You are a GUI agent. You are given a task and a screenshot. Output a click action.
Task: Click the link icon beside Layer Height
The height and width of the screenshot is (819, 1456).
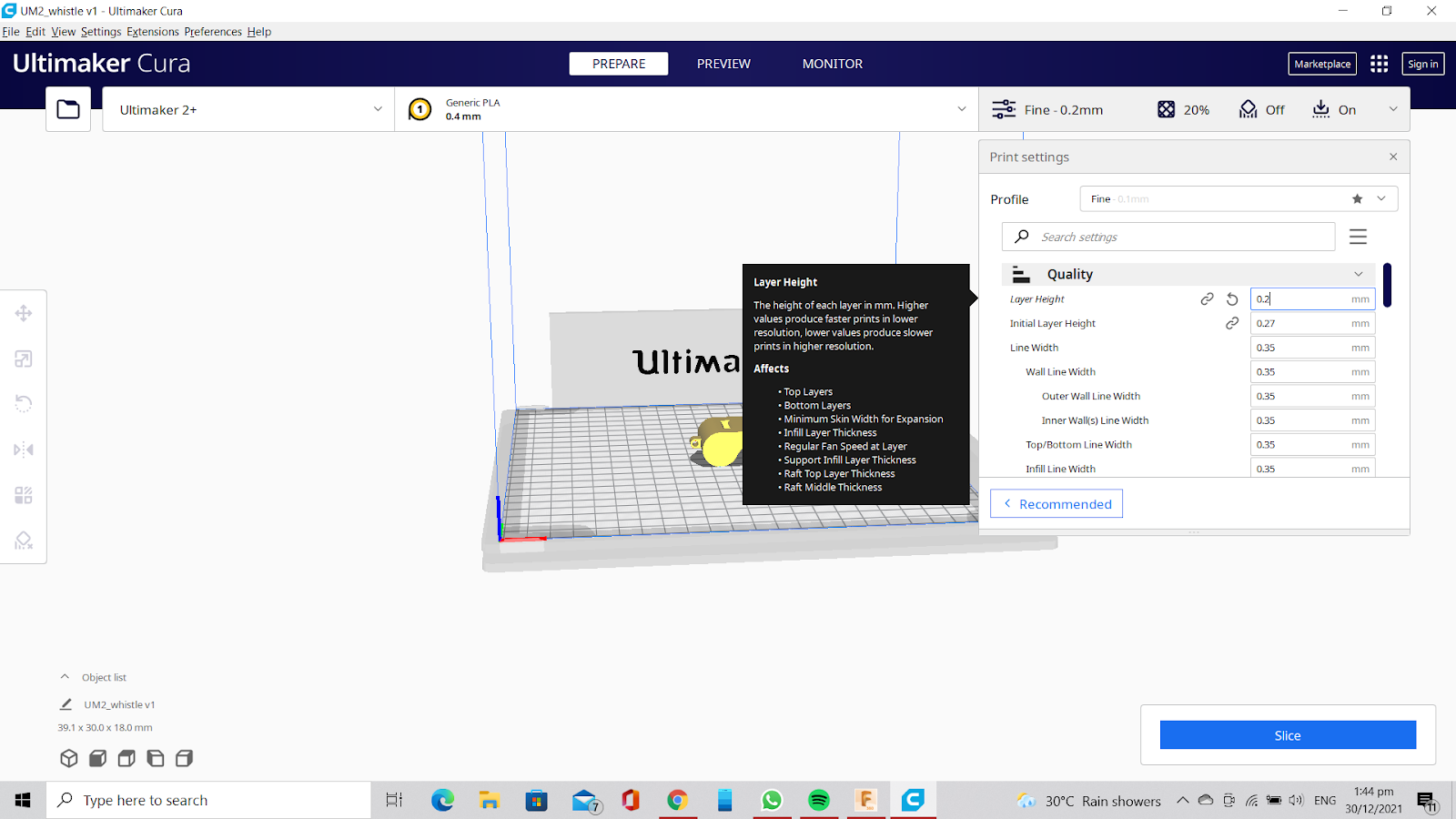pos(1207,298)
